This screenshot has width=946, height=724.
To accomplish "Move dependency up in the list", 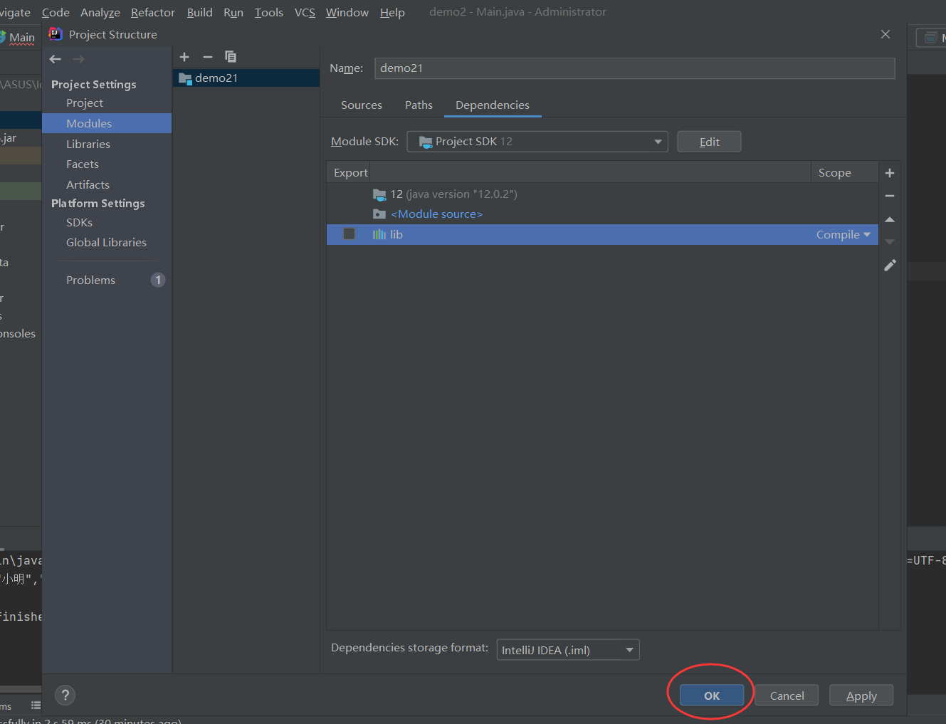I will [x=890, y=219].
